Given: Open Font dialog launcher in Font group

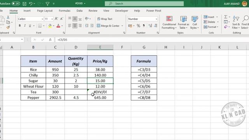Looking at the screenshot, I should [64, 33].
